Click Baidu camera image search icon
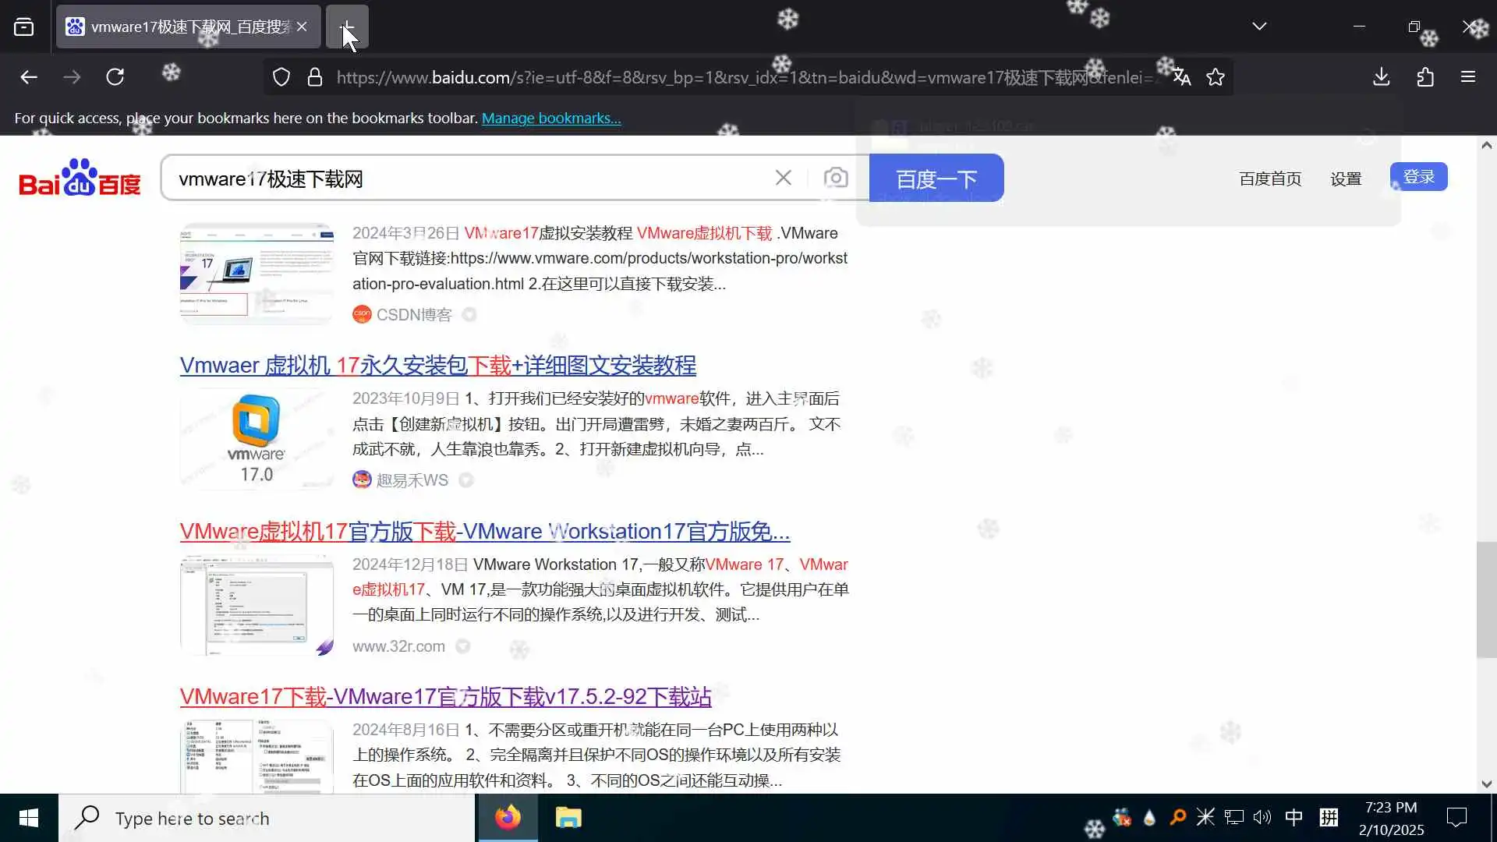Image resolution: width=1497 pixels, height=842 pixels. tap(835, 178)
